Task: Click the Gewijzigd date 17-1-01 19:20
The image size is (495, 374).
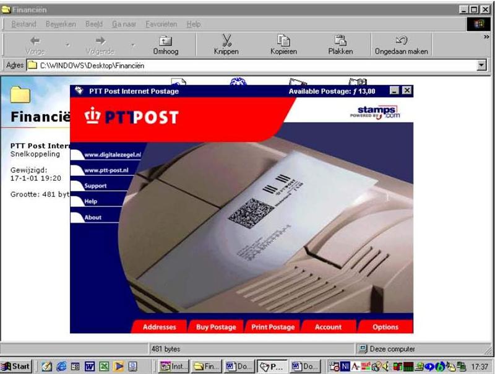Action: [x=36, y=178]
